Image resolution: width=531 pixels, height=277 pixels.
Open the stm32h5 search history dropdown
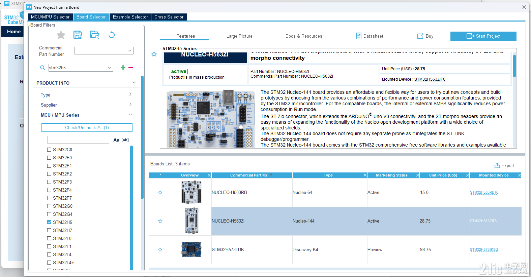(x=110, y=68)
